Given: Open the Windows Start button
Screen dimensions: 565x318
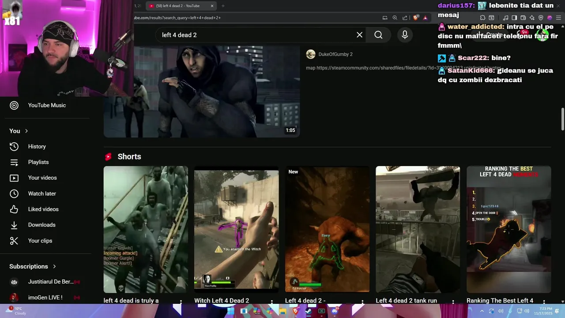Looking at the screenshot, I should coord(230,311).
